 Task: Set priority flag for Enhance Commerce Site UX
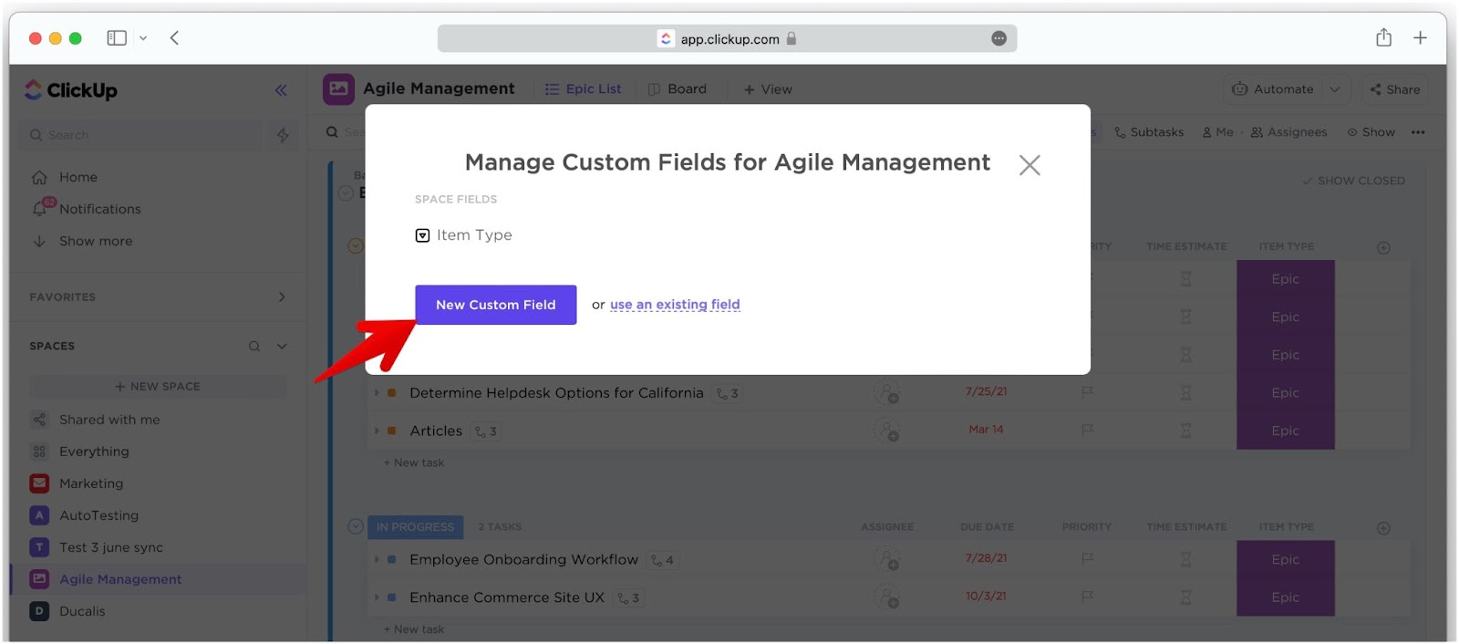point(1087,597)
